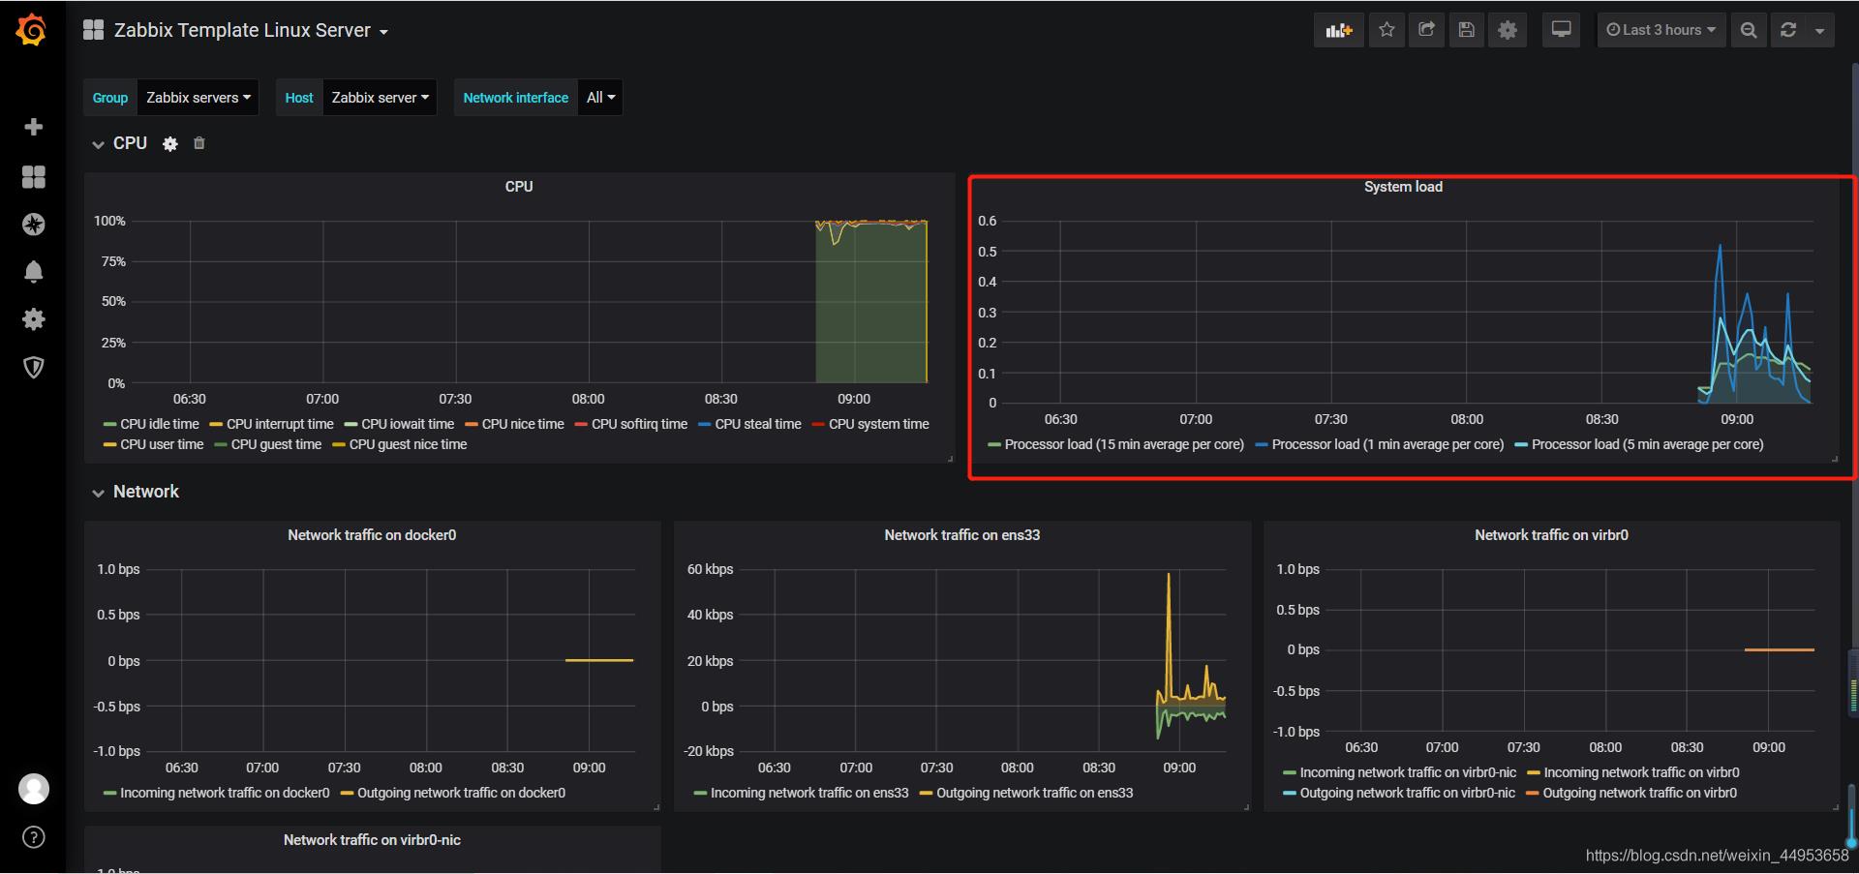This screenshot has height=874, width=1859.
Task: Open the dashboard title dropdown menu
Action: [251, 30]
